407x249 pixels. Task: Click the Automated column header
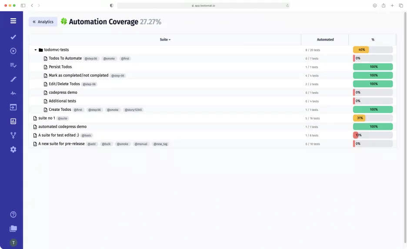[325, 40]
